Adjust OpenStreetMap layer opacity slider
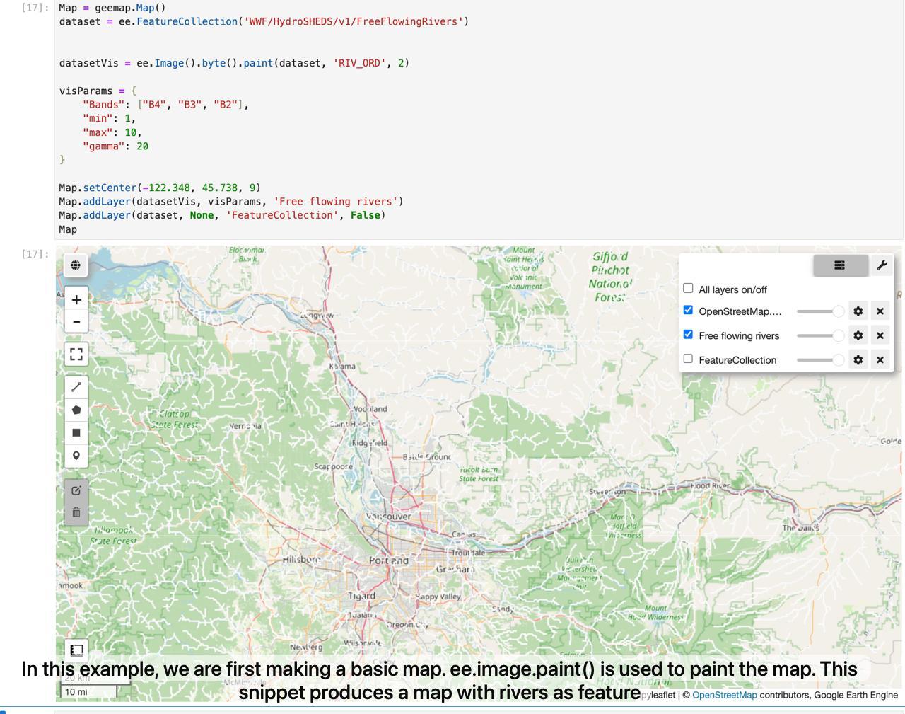 [x=820, y=311]
